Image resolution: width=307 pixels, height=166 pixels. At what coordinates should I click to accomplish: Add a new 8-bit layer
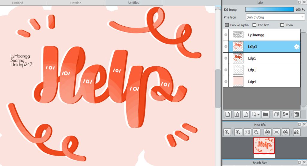coord(237,115)
